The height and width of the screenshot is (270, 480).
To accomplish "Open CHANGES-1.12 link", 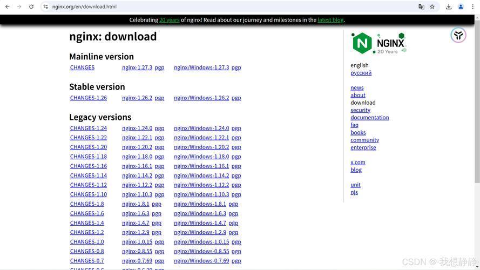I will 89,185.
